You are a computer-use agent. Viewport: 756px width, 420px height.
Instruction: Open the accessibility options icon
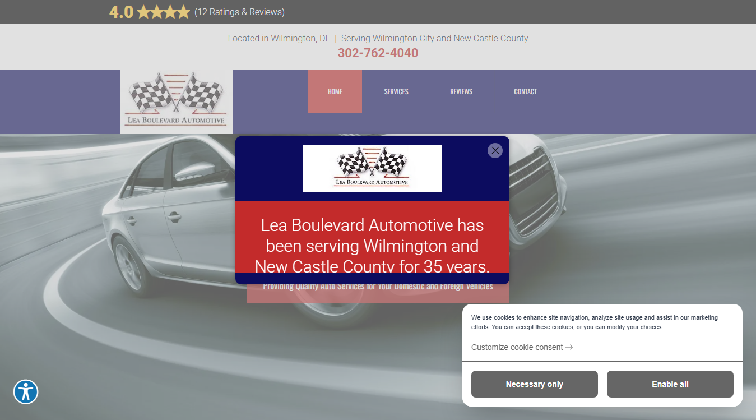point(26,392)
